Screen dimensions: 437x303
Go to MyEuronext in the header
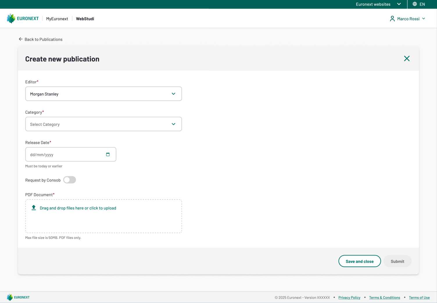click(57, 19)
